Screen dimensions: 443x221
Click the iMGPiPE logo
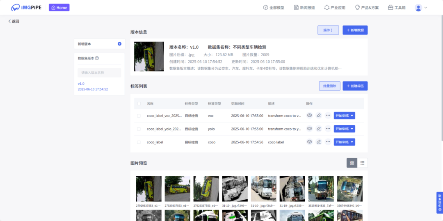pos(26,8)
